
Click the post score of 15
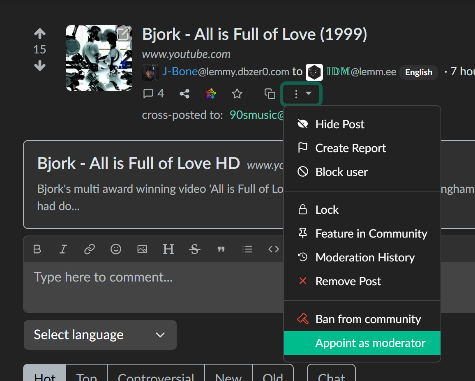tap(40, 49)
